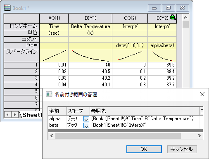The width and height of the screenshot is (209, 159).
Task: Select column header D(Y2)
Action: tap(162, 18)
